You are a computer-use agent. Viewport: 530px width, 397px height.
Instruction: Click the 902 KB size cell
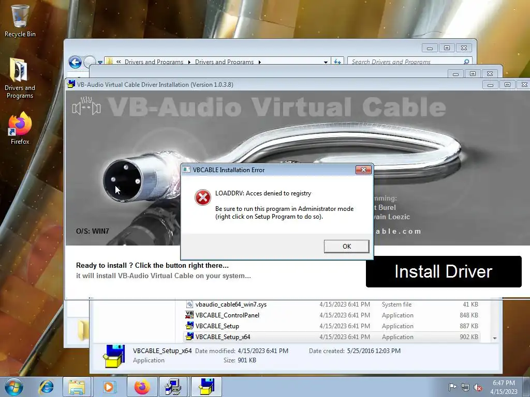pos(468,337)
